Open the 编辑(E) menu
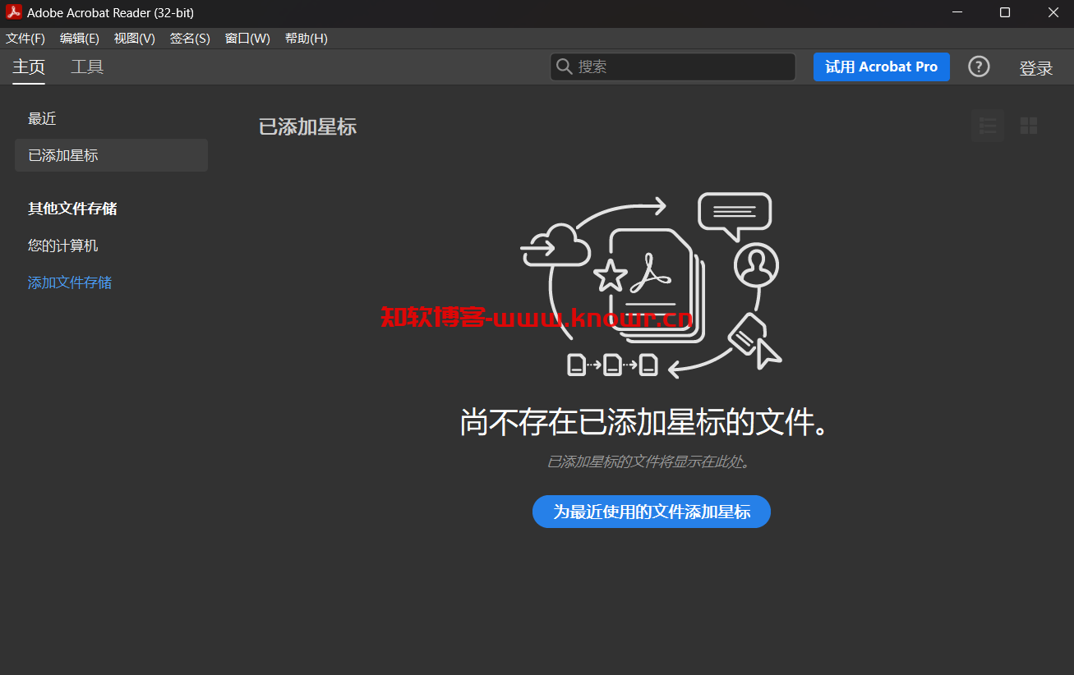This screenshot has width=1074, height=675. [x=80, y=39]
